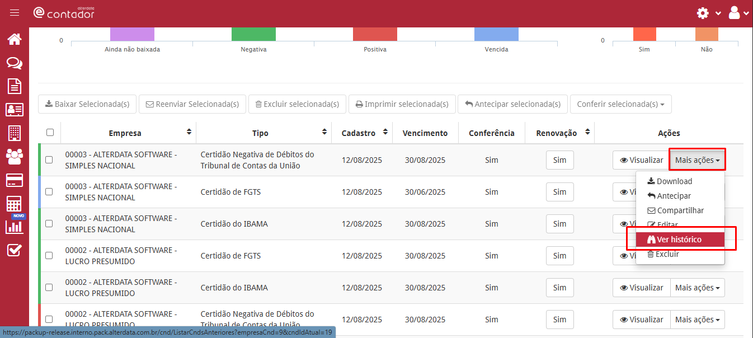
Task: Click the Antecipar selecionada(s) button
Action: click(x=512, y=104)
